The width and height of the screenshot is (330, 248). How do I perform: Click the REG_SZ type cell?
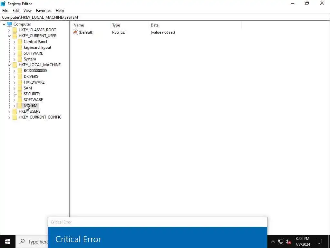click(118, 32)
